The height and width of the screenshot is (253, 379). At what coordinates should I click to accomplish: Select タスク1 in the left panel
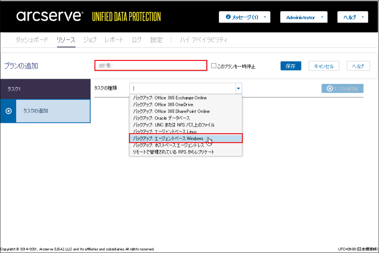[x=45, y=89]
